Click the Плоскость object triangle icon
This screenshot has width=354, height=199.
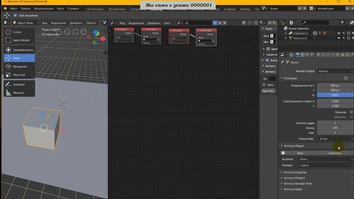click(290, 38)
